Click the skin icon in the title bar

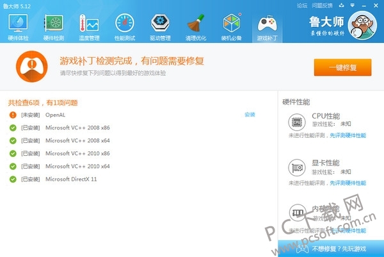(x=341, y=5)
